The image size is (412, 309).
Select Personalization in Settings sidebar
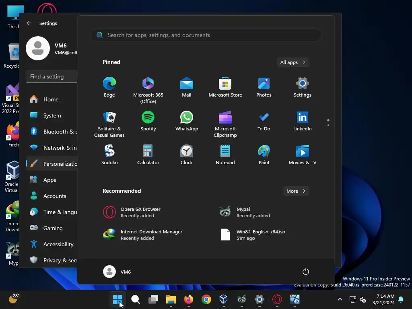coord(52,164)
